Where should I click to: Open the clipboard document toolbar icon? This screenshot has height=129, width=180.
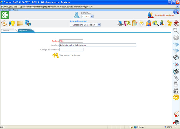pyautogui.click(x=4, y=23)
